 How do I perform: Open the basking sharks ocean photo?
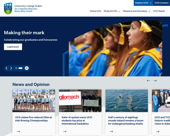(x=127, y=101)
